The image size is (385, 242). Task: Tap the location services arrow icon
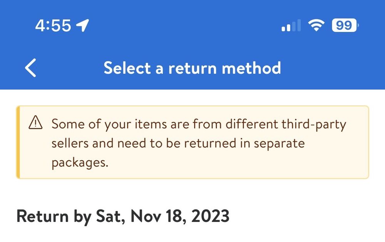tap(83, 26)
